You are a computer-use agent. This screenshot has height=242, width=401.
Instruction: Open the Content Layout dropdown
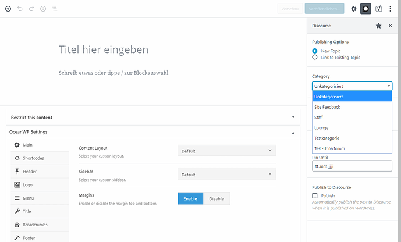[x=227, y=151]
